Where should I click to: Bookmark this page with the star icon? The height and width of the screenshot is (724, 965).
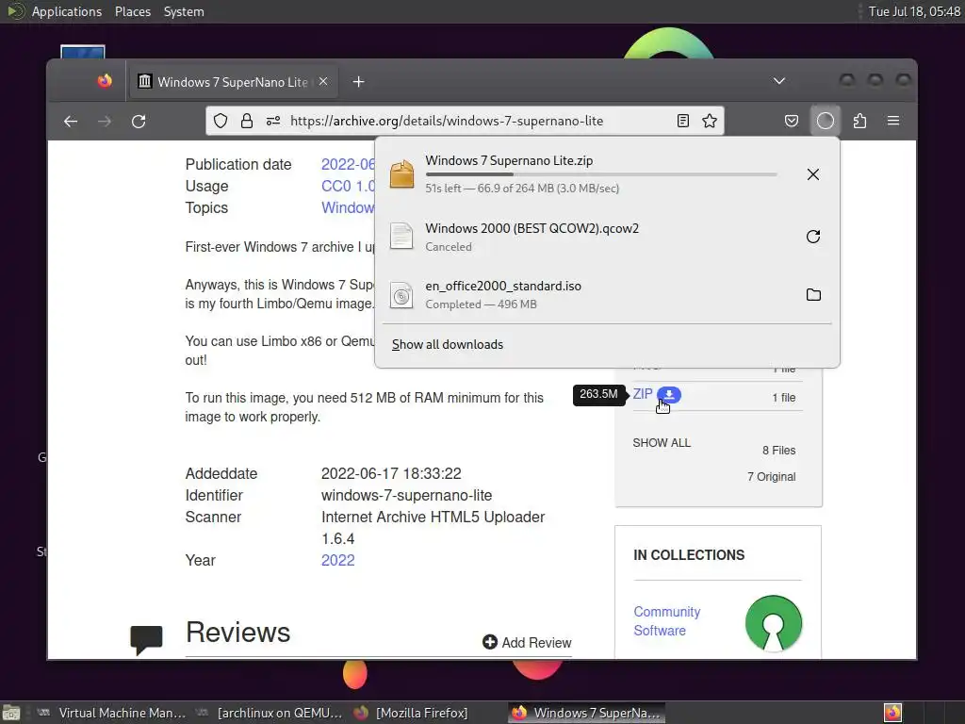[x=710, y=121]
